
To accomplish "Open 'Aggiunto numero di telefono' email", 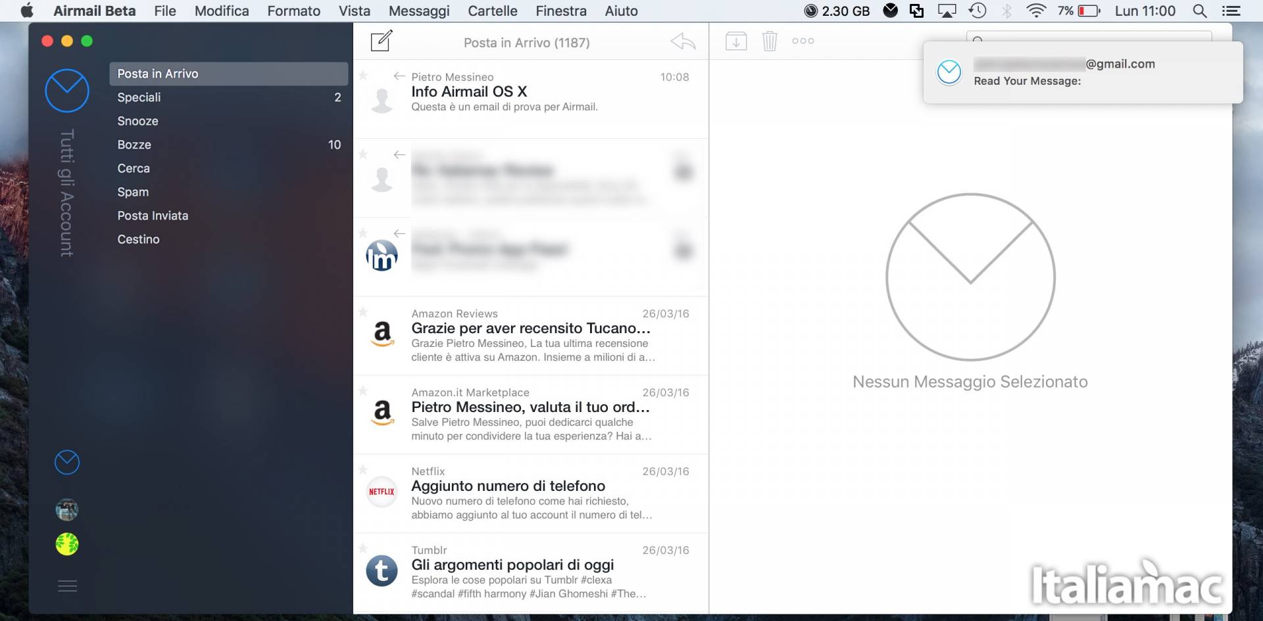I will pos(531,494).
